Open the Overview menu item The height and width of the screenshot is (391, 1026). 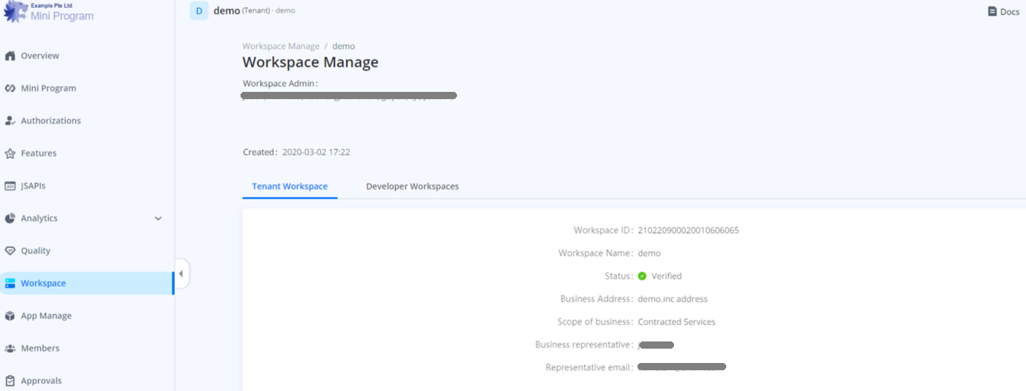tap(40, 55)
